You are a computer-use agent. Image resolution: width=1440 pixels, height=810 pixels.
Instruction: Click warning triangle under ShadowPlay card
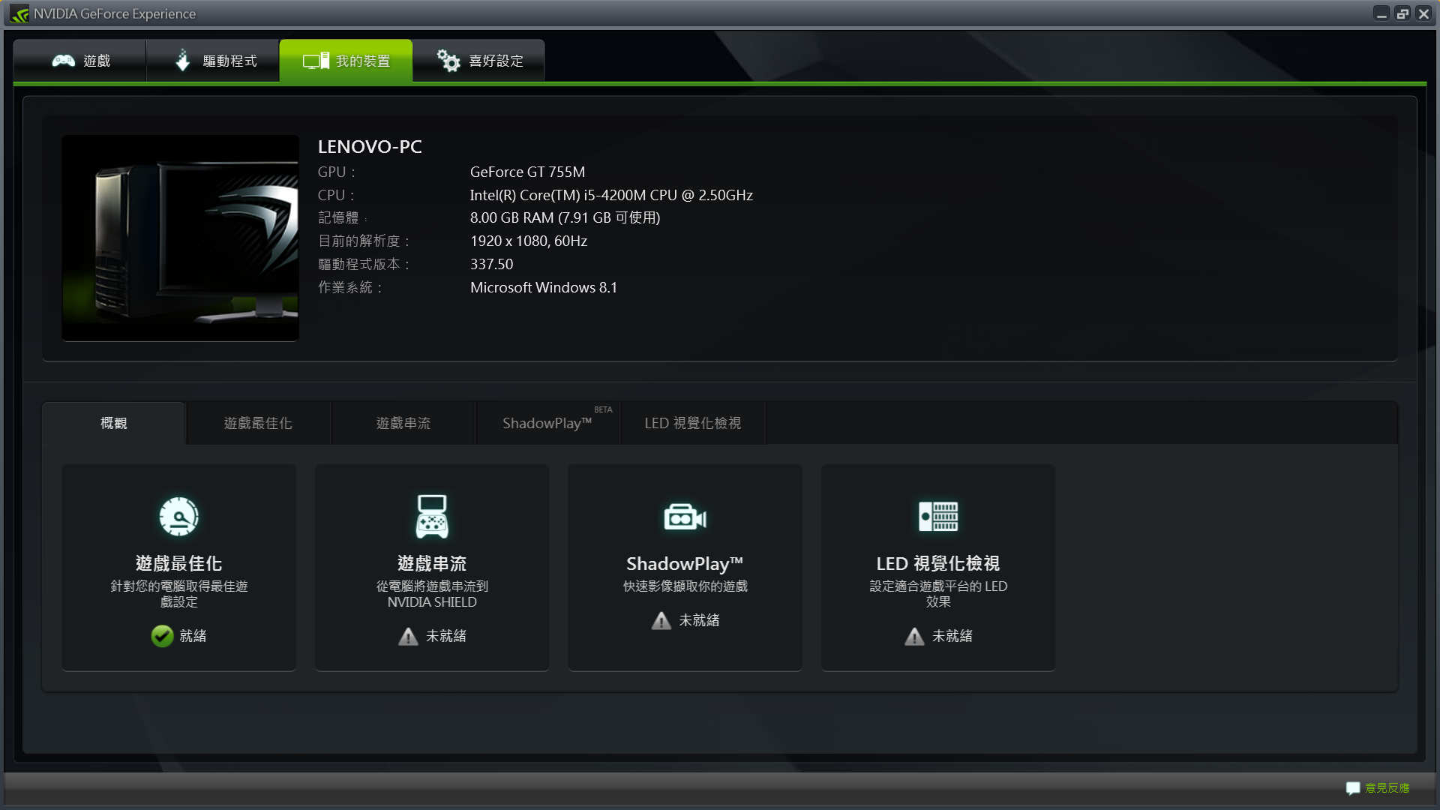click(x=661, y=621)
